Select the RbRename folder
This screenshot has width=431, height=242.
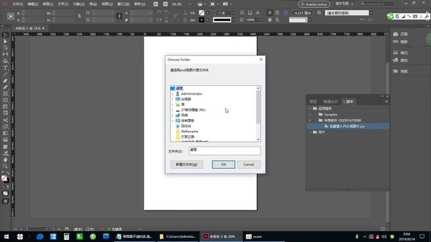pos(189,132)
